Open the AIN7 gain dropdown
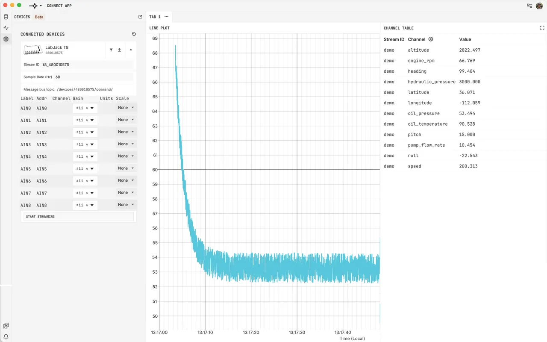The image size is (547, 342). pos(85,193)
